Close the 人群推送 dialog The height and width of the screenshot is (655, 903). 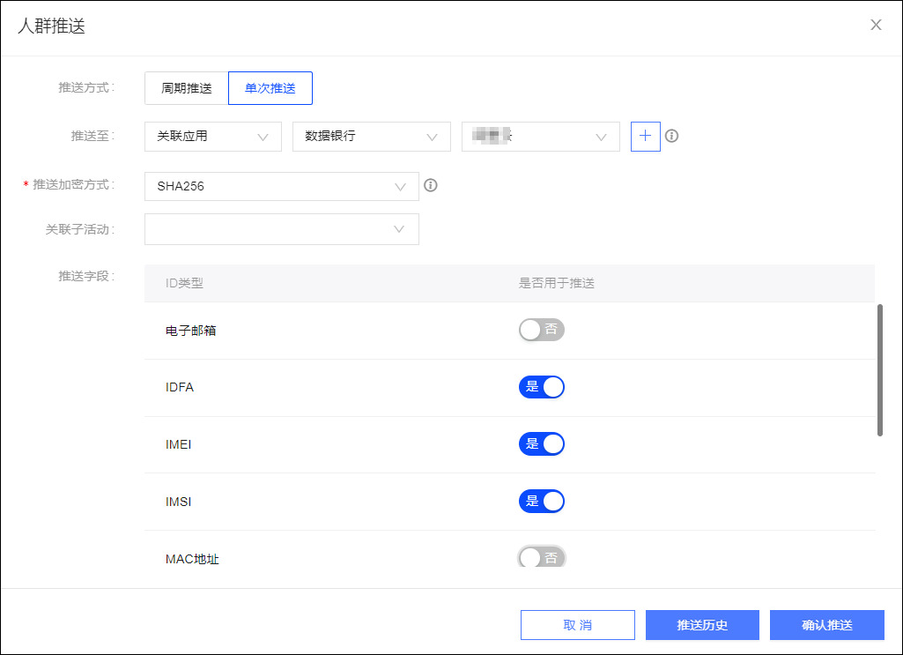pos(876,25)
